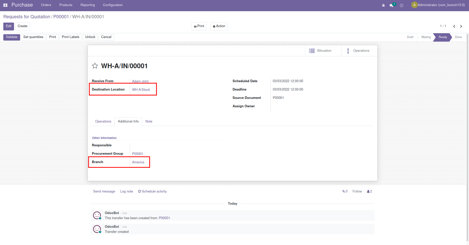Show followers list icon
Viewport: 469px width, 245px height.
click(x=369, y=191)
